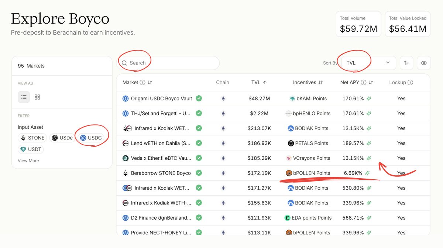
Task: Filter markets by USDC asset
Action: pyautogui.click(x=91, y=138)
